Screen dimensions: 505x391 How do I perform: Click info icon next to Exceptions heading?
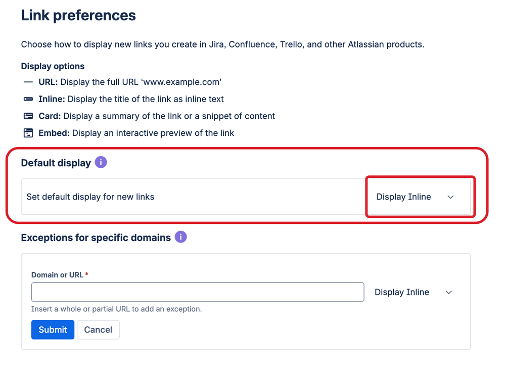tap(180, 237)
